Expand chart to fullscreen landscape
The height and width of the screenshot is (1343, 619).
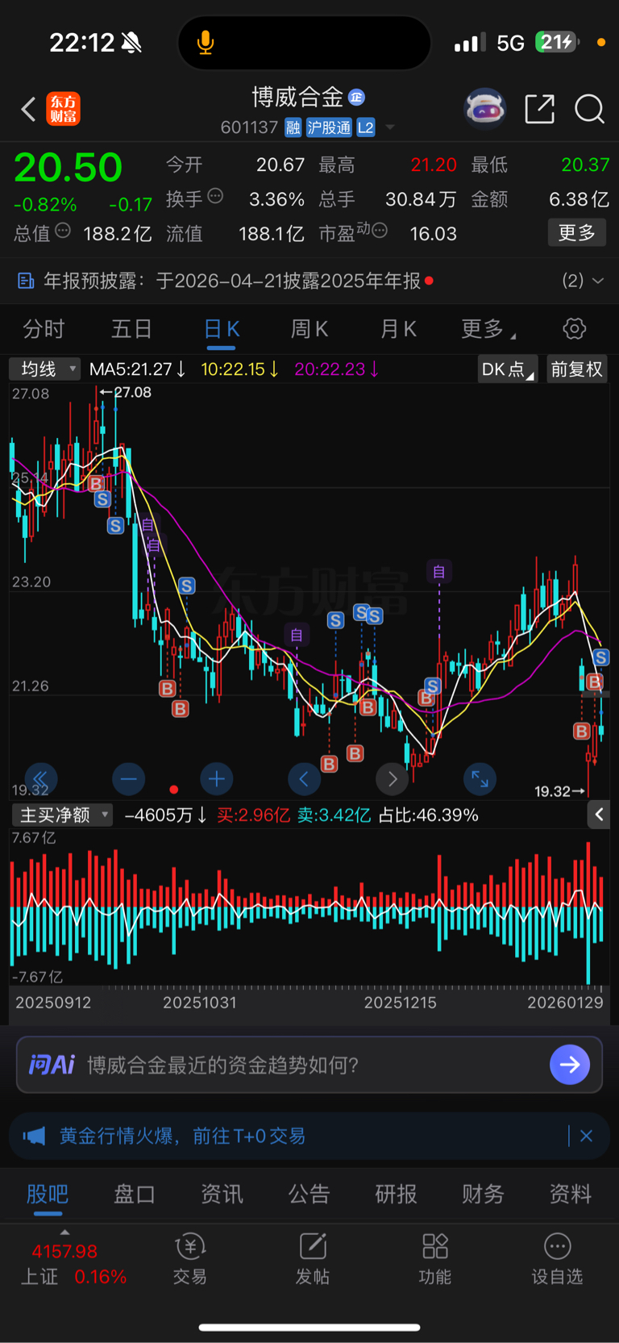click(480, 778)
